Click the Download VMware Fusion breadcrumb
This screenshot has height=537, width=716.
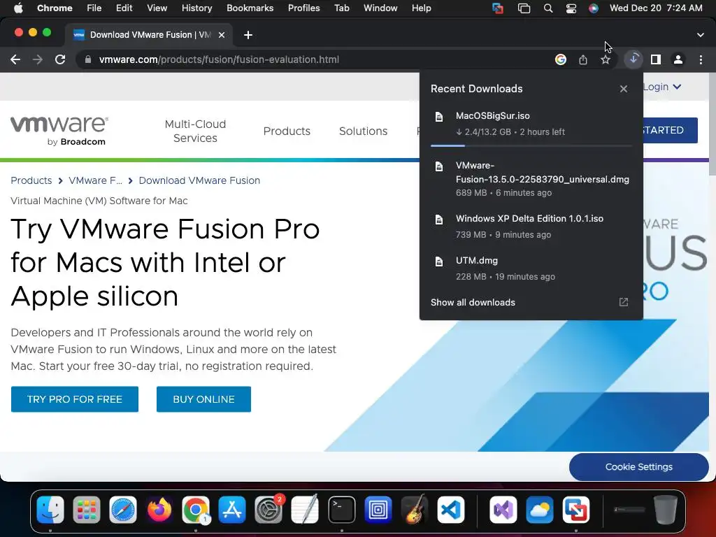pos(199,180)
